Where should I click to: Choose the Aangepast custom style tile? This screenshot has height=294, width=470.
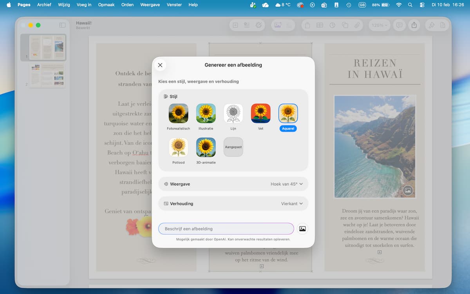[x=233, y=147]
